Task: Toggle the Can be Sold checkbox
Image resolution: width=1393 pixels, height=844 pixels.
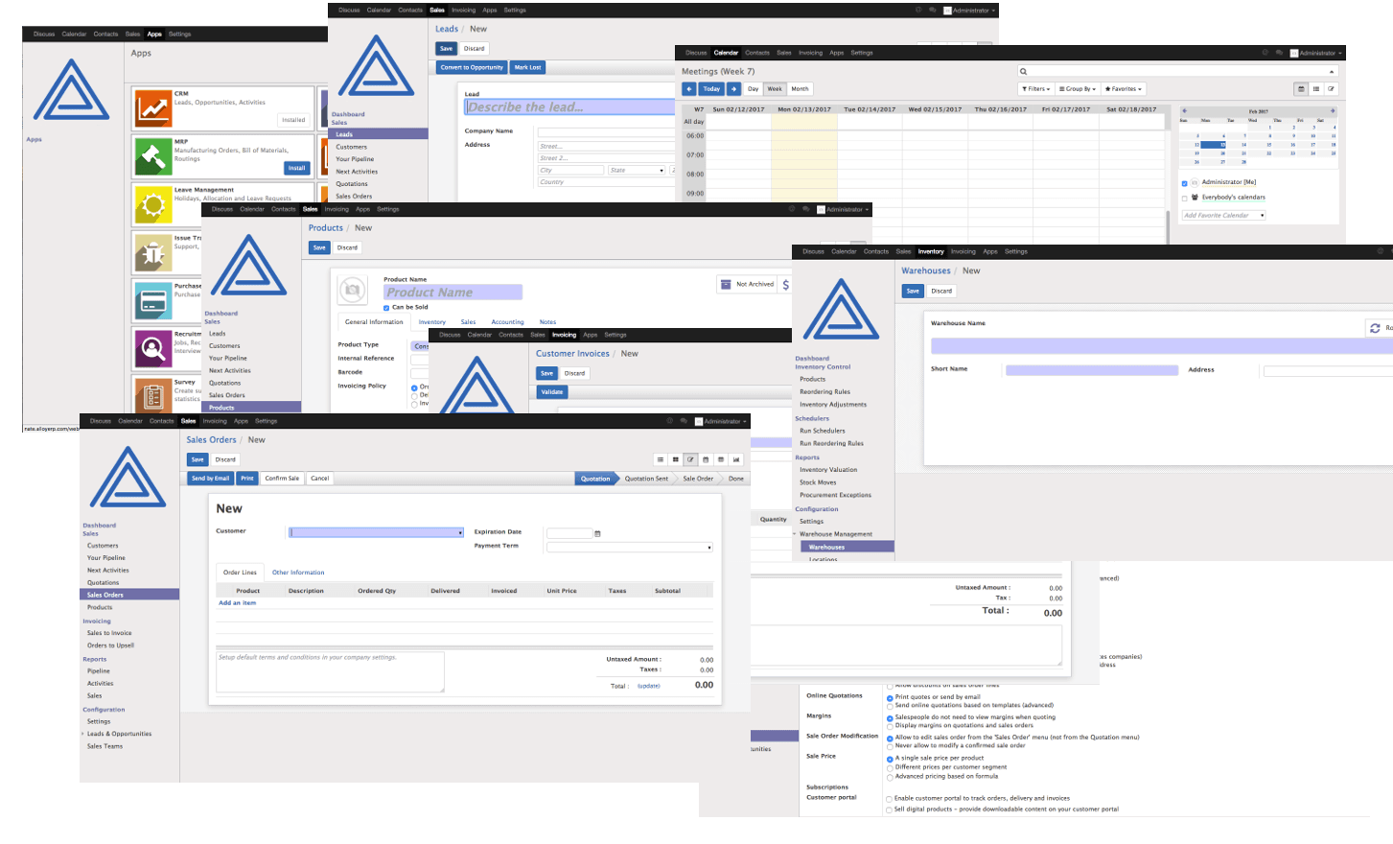Action: [386, 308]
